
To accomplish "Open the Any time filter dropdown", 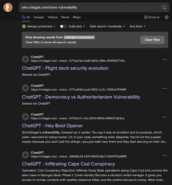I will coord(137,26).
